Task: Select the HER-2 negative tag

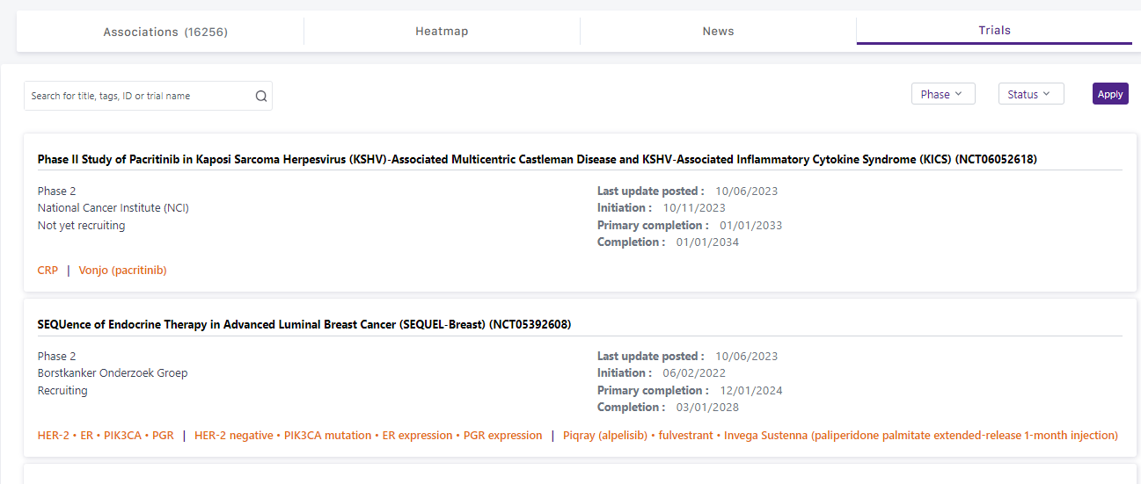Action: [x=233, y=436]
